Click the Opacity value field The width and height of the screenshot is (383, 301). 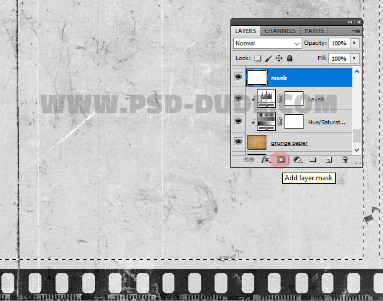[x=339, y=43]
